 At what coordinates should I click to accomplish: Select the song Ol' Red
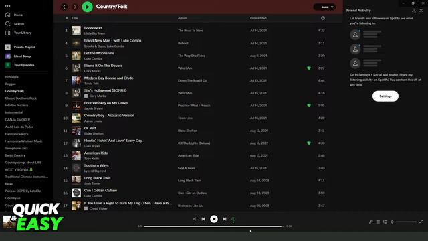pos(90,128)
